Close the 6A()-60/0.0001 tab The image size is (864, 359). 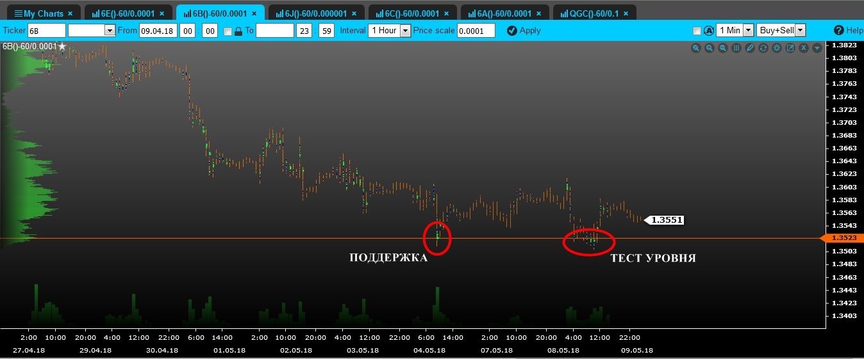538,13
